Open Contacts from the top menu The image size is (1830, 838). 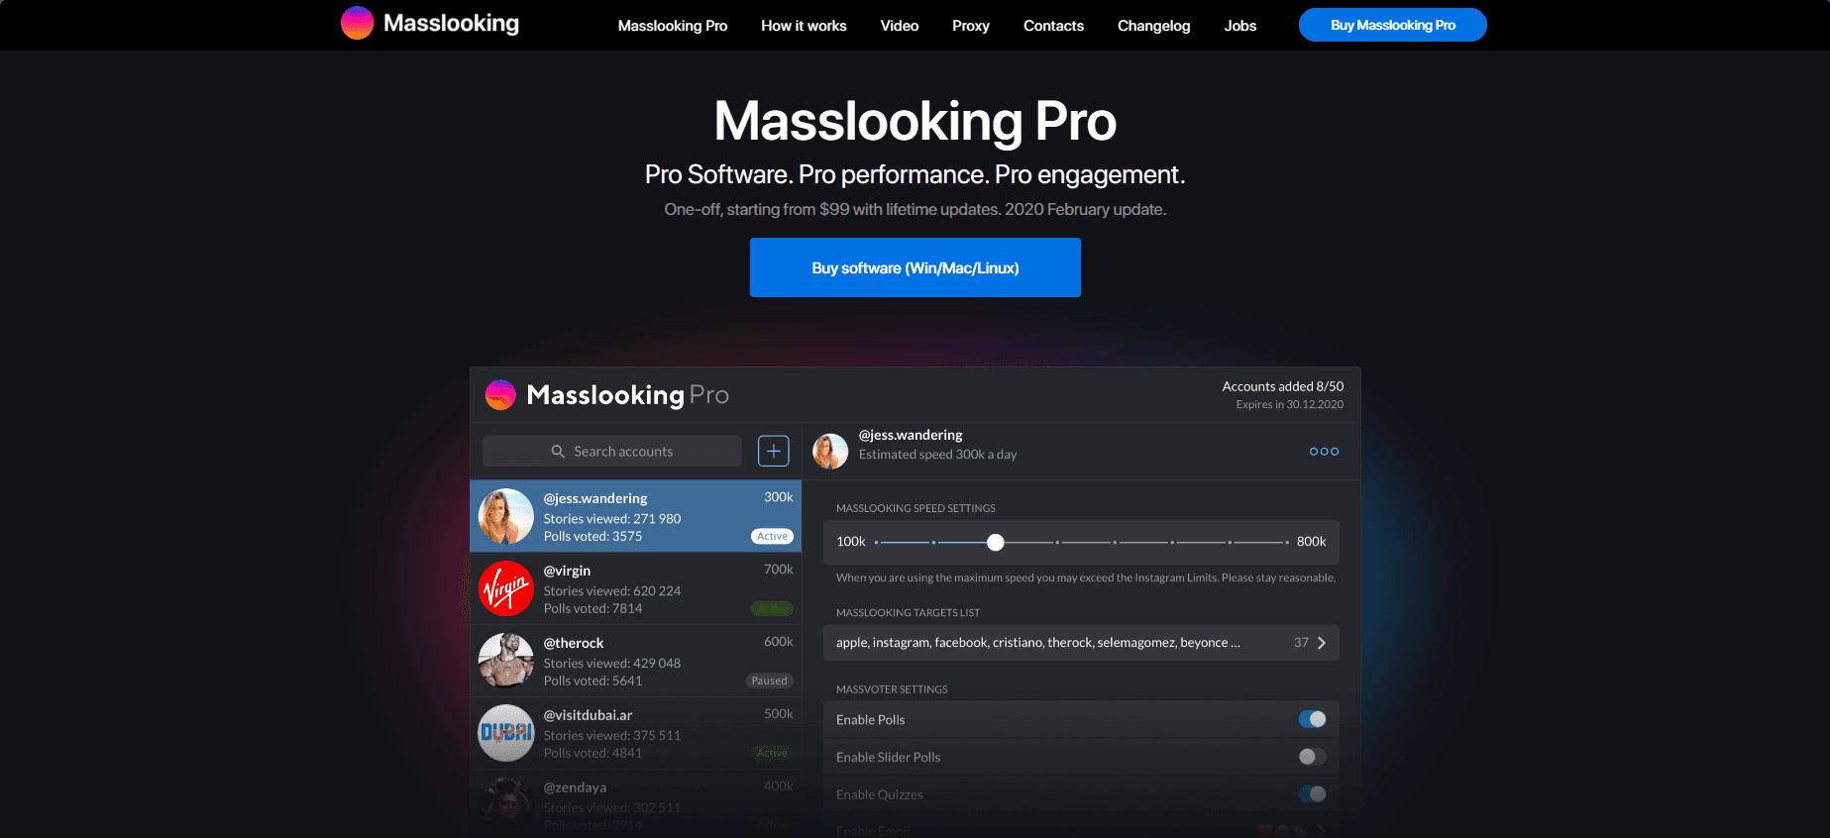(x=1053, y=26)
